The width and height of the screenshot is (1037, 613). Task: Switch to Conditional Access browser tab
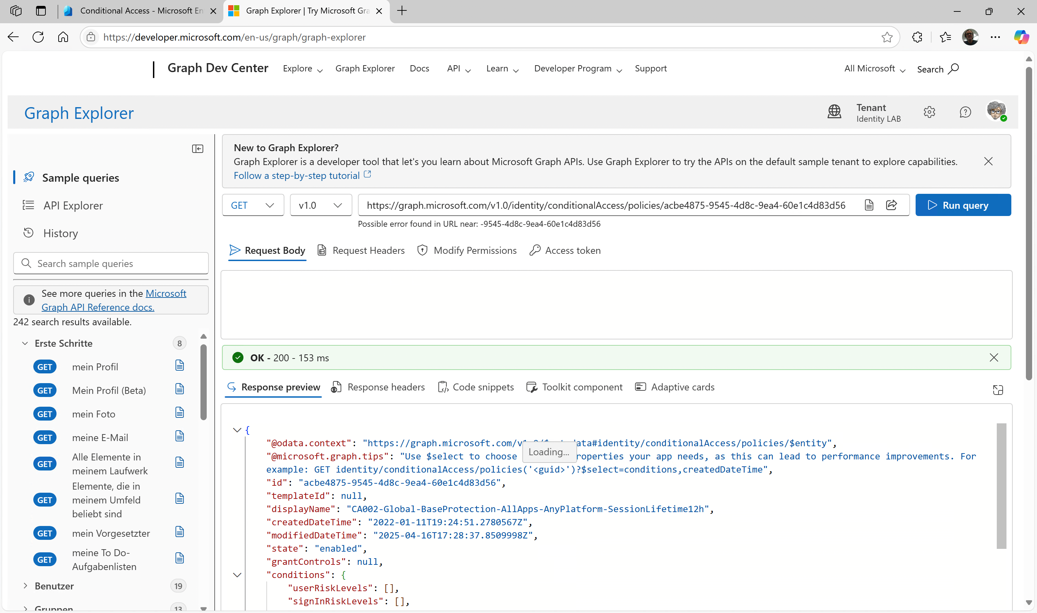(140, 11)
